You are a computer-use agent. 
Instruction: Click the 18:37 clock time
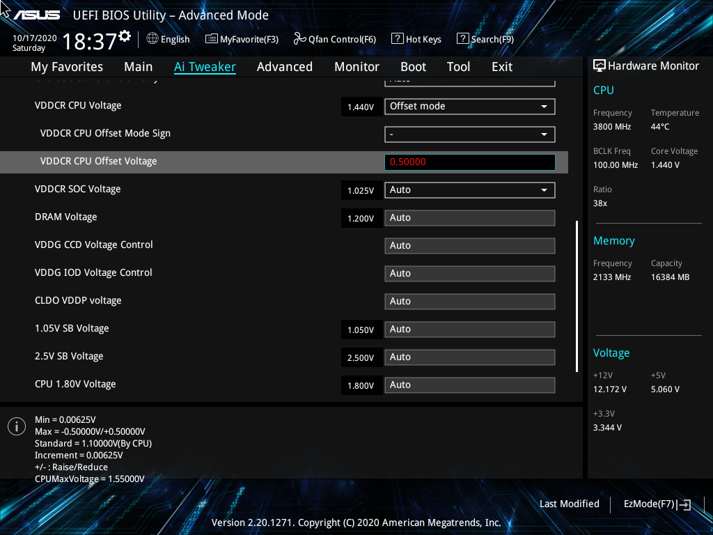pos(90,42)
